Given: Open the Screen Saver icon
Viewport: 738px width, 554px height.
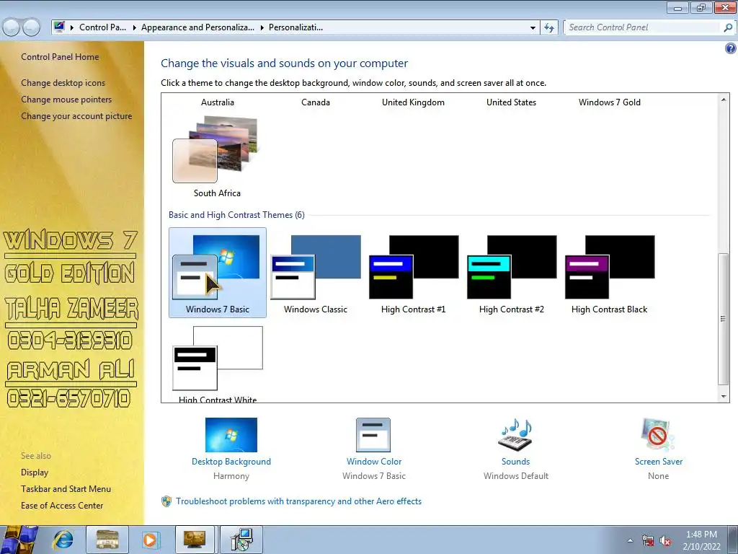Looking at the screenshot, I should [658, 435].
